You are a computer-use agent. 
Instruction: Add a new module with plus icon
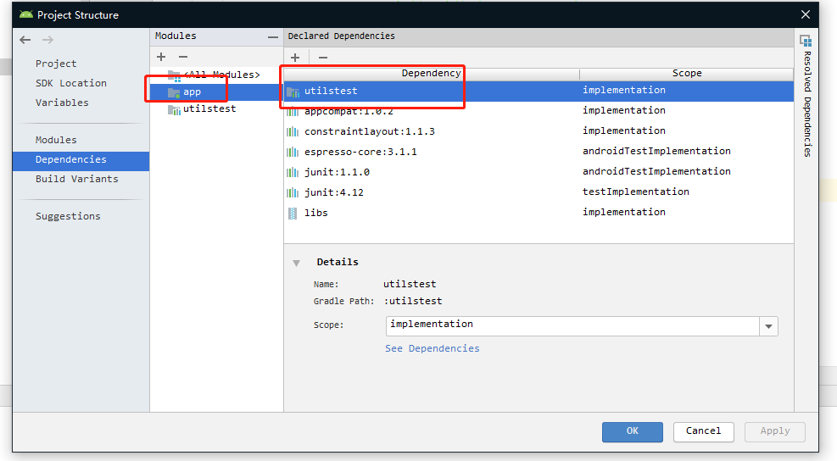(161, 57)
